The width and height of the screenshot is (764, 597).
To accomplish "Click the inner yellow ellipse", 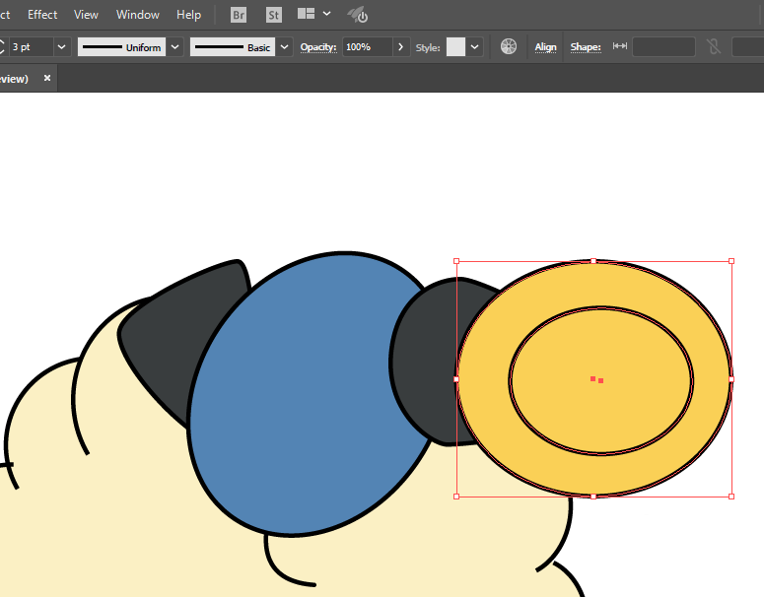I will tap(601, 381).
